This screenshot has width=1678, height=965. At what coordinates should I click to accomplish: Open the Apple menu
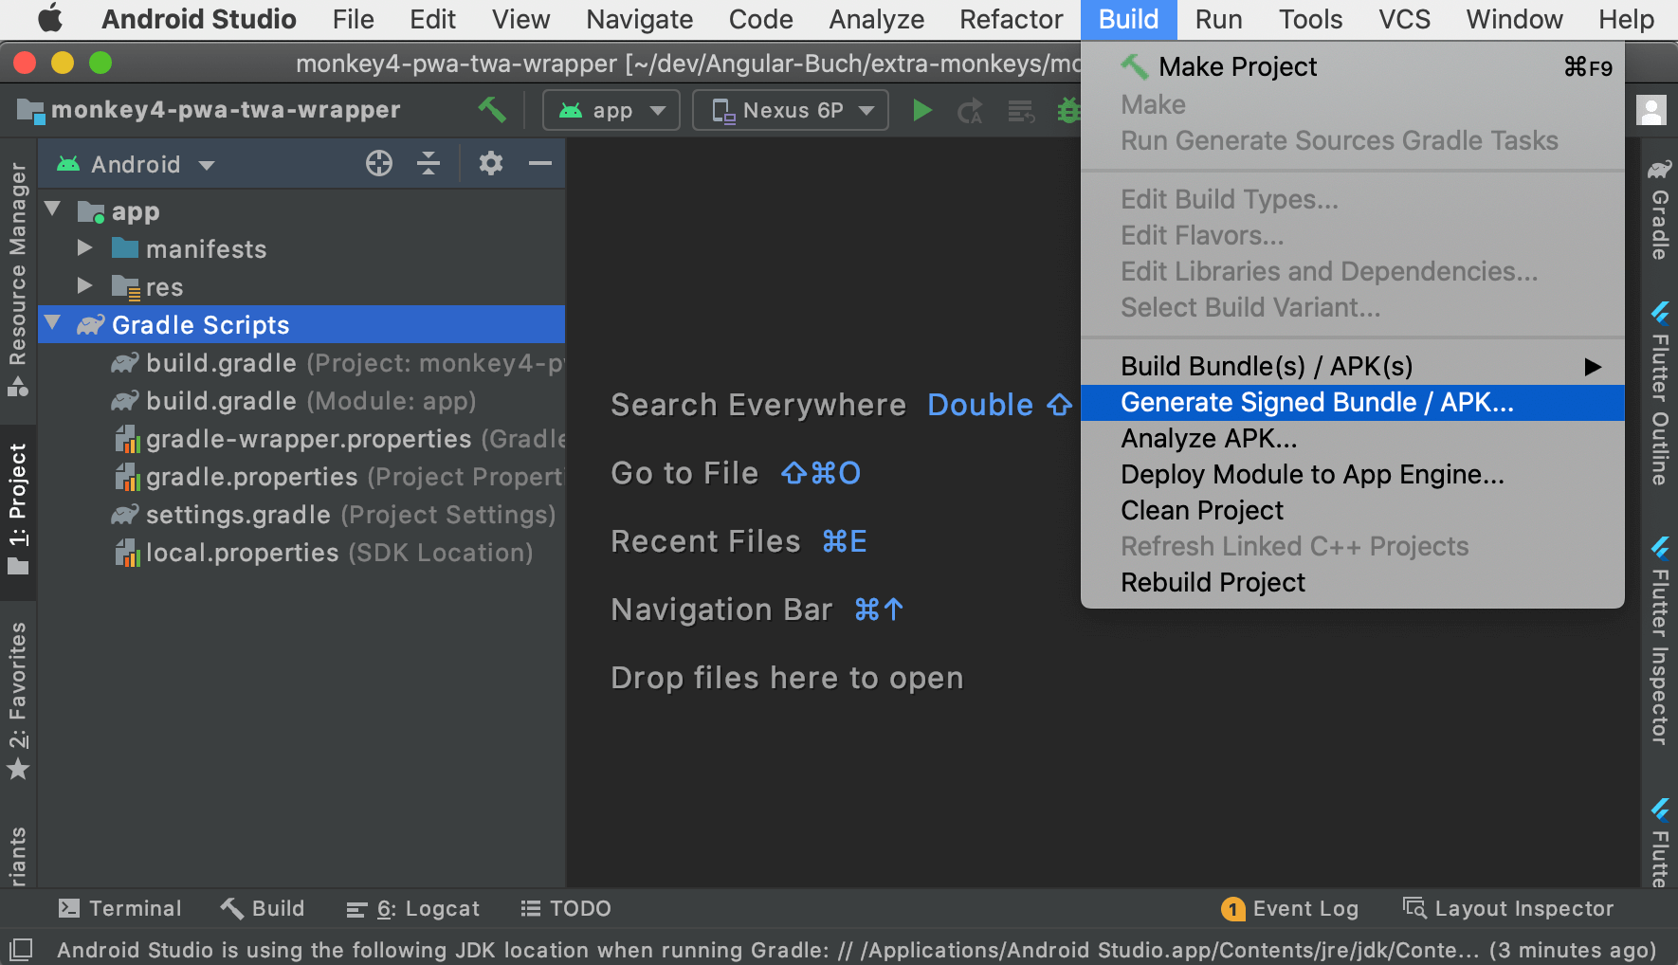pos(49,19)
